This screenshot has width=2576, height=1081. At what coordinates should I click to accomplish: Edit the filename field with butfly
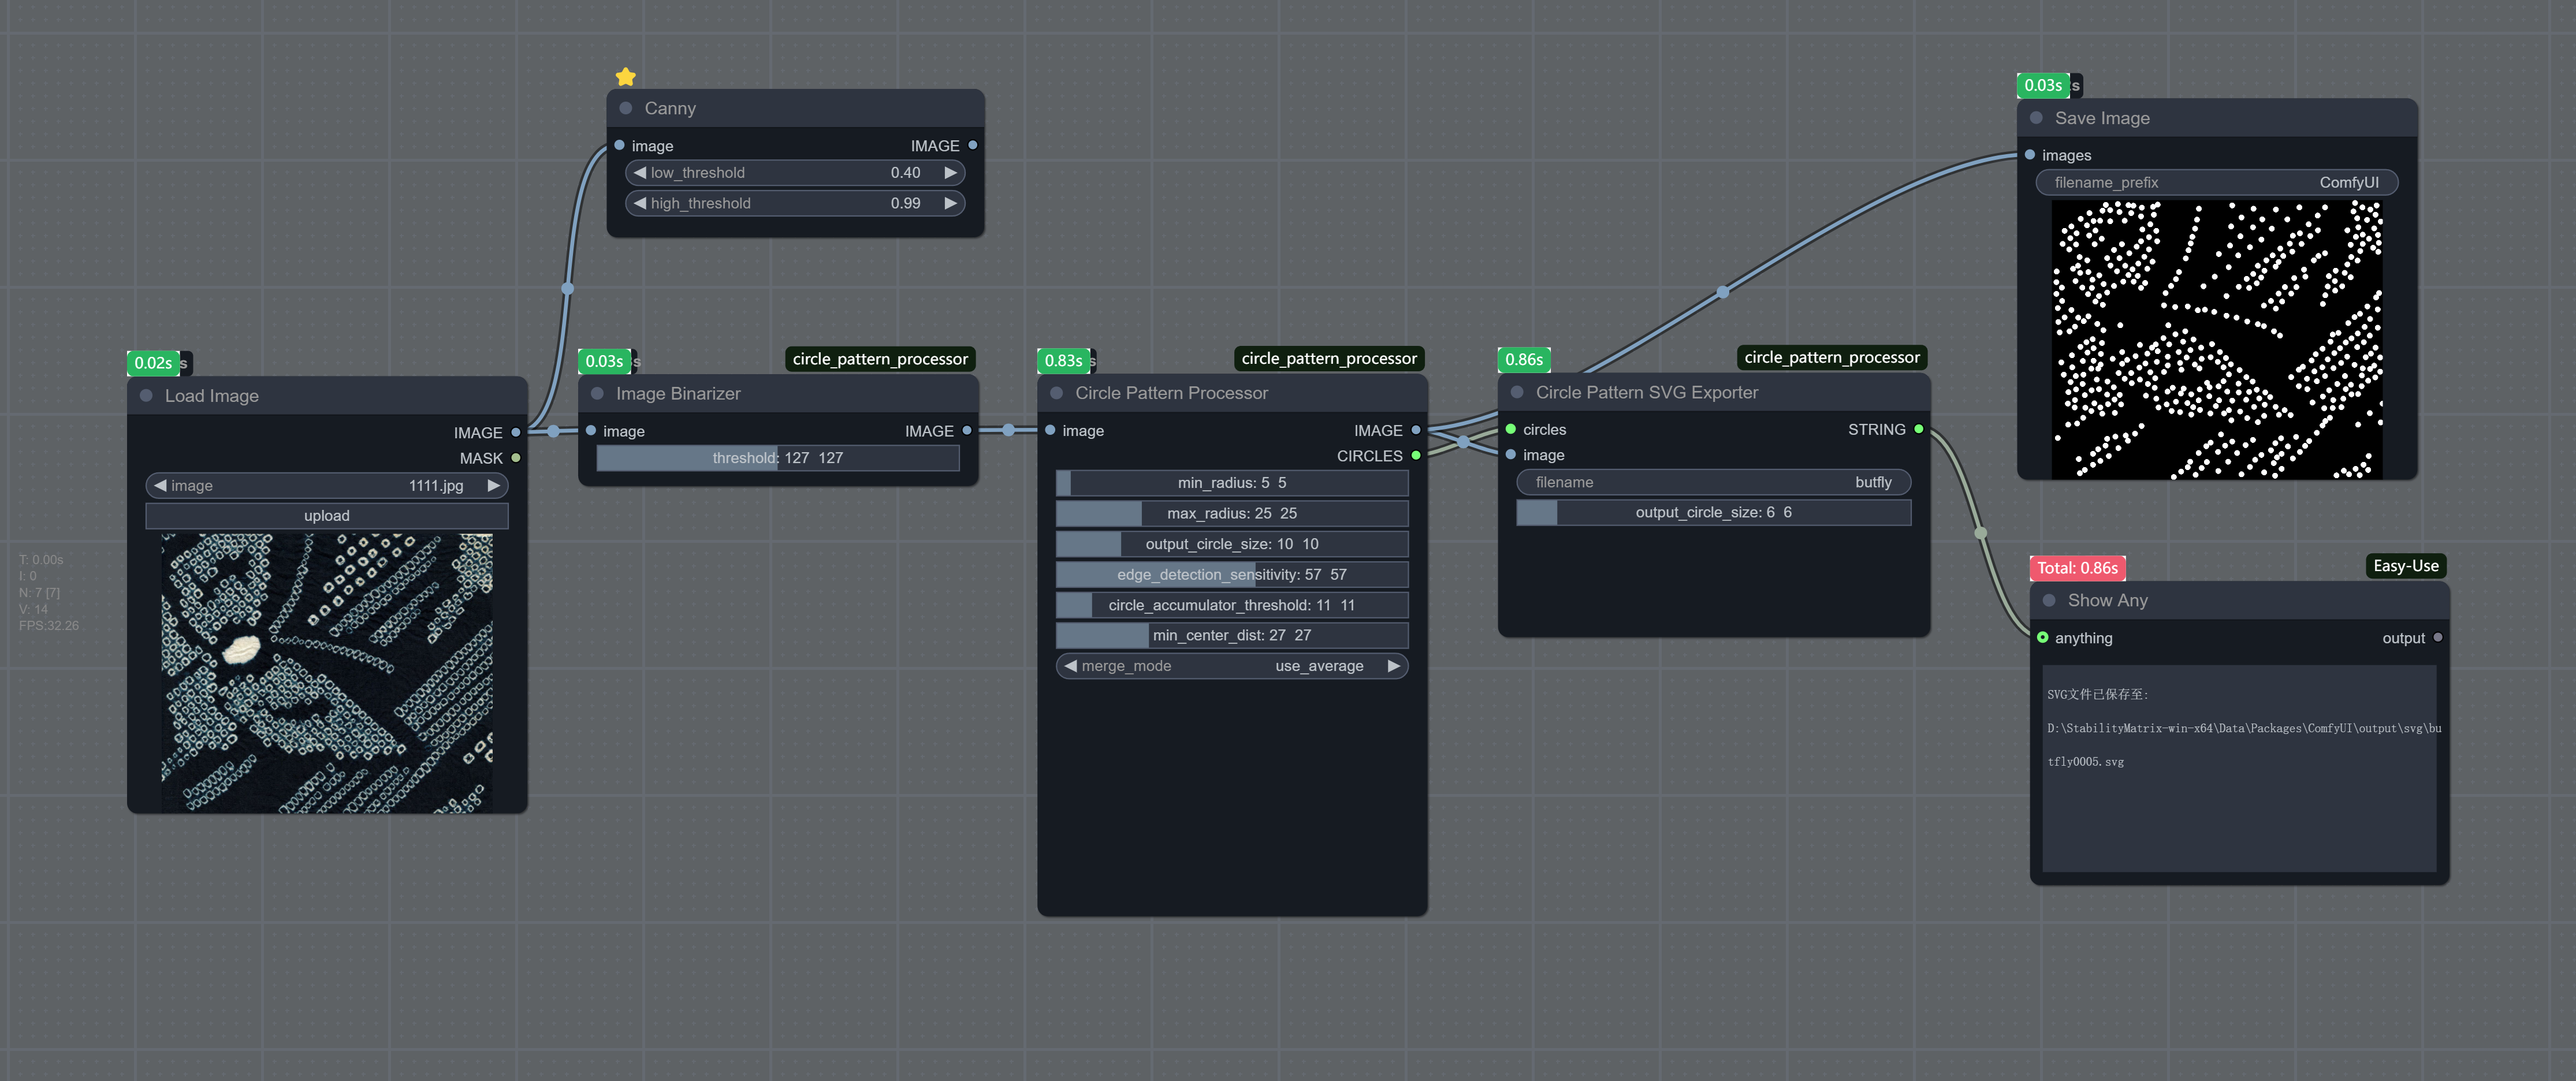tap(1714, 482)
